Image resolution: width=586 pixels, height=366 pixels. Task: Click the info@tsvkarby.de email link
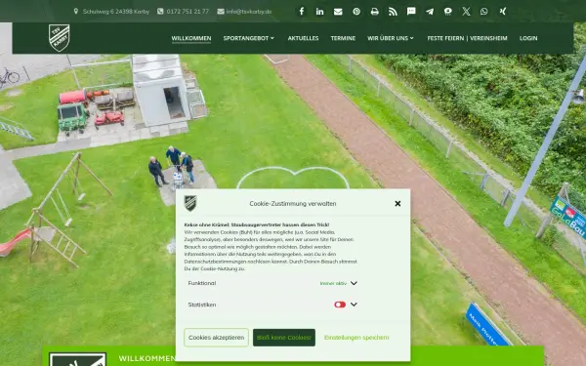click(x=249, y=11)
